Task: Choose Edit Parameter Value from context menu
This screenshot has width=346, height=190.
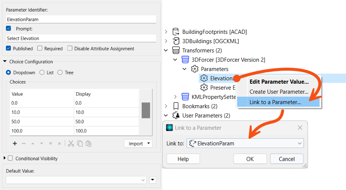Action: coord(279,82)
